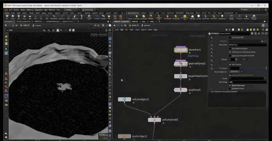Toggle the first checkbox atop the parameter list
The image size is (272, 141).
[230, 38]
